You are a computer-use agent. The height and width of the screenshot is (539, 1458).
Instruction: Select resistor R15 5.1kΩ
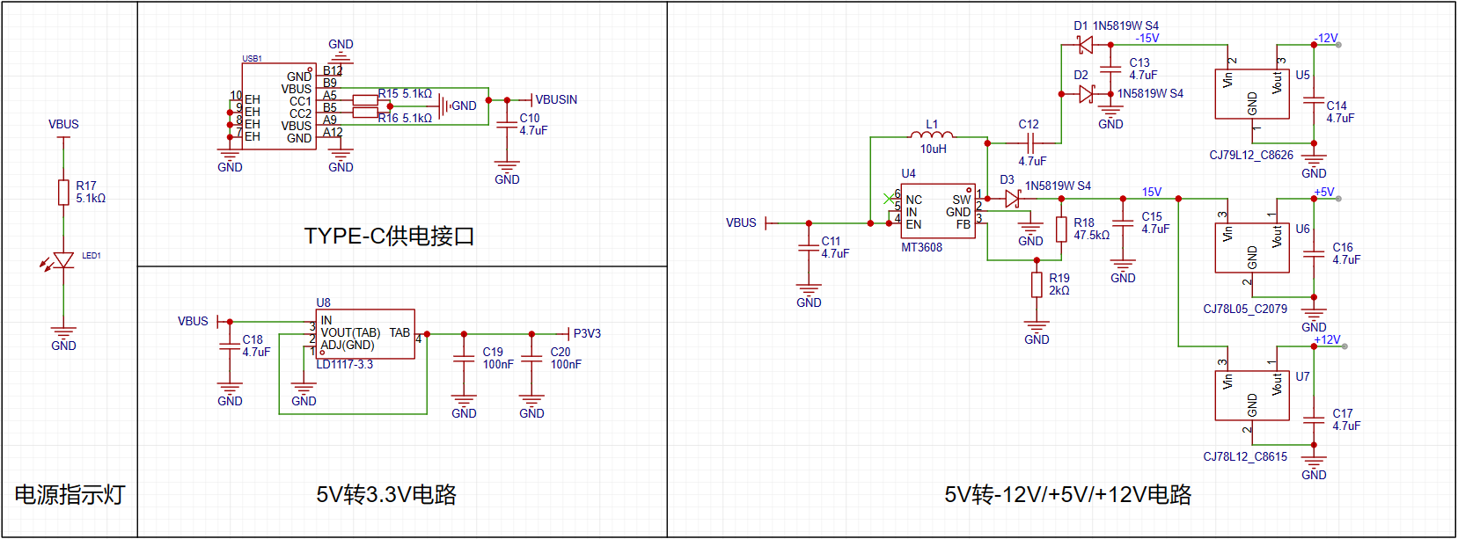[x=365, y=99]
